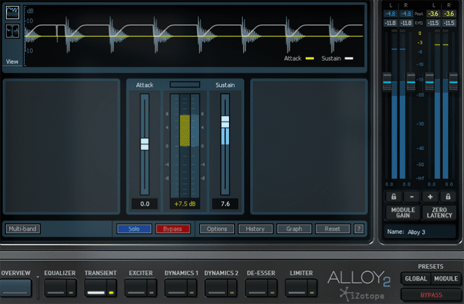Open the Overview panel
464x304 pixels.
[x=15, y=288]
